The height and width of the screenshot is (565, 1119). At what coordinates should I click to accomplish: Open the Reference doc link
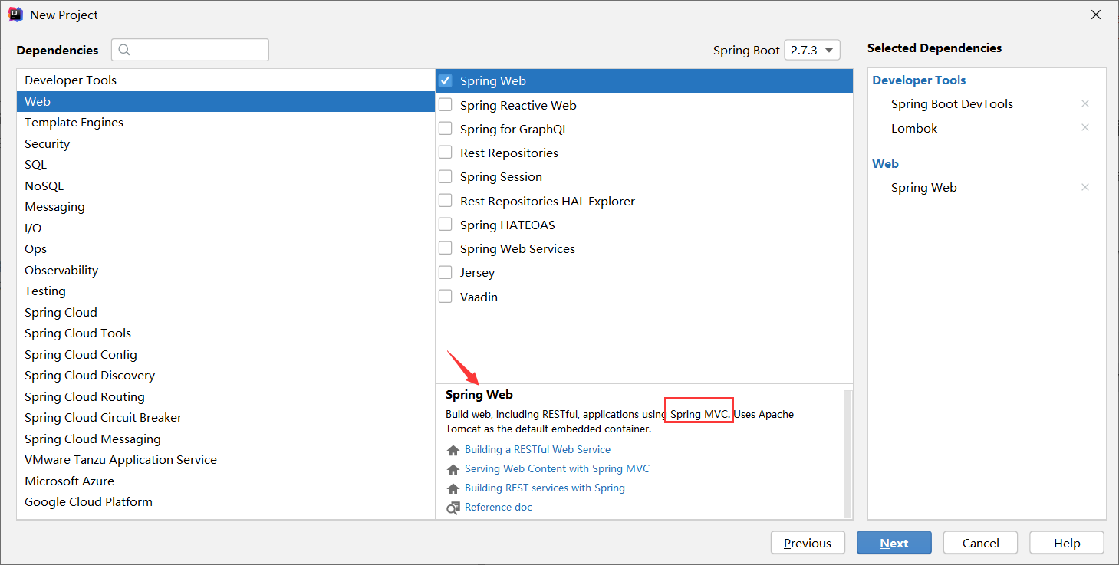pyautogui.click(x=499, y=508)
